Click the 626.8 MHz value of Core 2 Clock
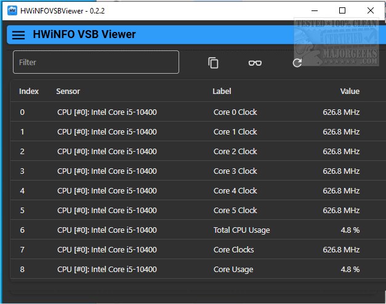Viewport: 386px width, 304px height. (341, 152)
